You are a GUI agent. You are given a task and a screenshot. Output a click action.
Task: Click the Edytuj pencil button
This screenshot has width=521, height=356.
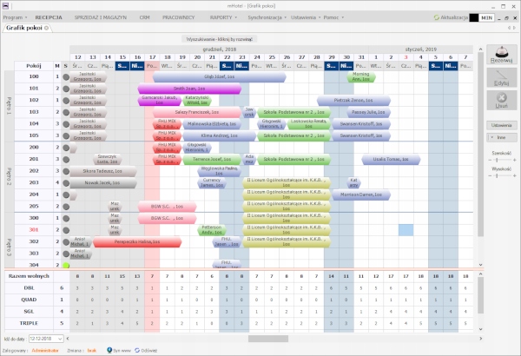tap(501, 78)
